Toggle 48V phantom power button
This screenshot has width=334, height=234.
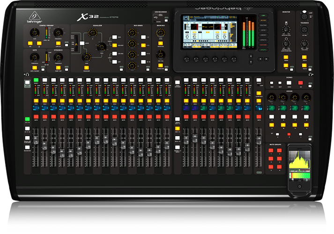tap(30, 44)
